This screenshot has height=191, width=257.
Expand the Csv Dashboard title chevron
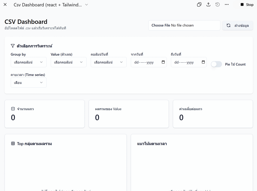point(87,5)
